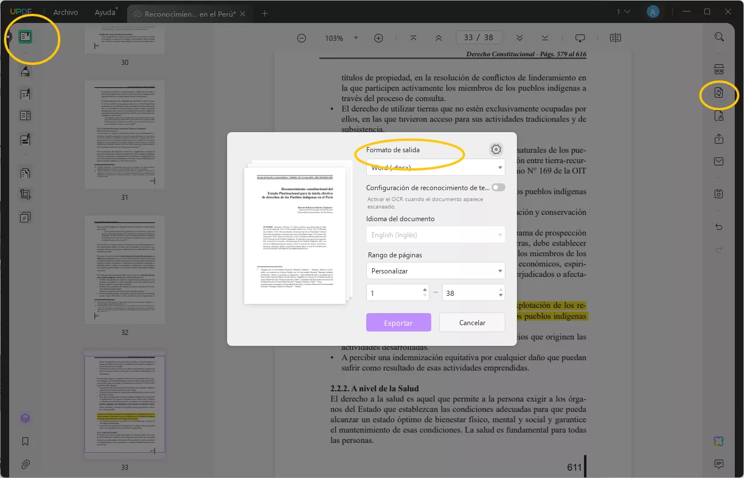744x478 pixels.
Task: Send file by email envelope icon
Action: (719, 162)
